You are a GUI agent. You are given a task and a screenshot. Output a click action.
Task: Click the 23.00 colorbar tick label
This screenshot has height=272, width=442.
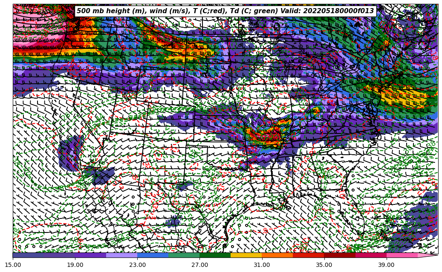tap(137, 265)
